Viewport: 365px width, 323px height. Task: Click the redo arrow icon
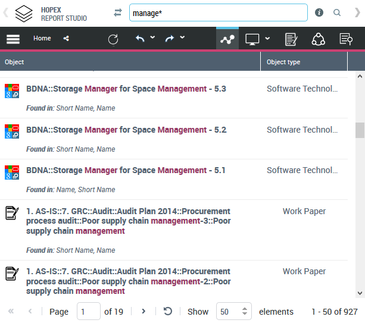(x=170, y=39)
